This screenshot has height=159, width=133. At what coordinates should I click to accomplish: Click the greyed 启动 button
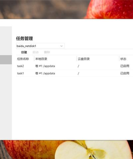pos(36,52)
